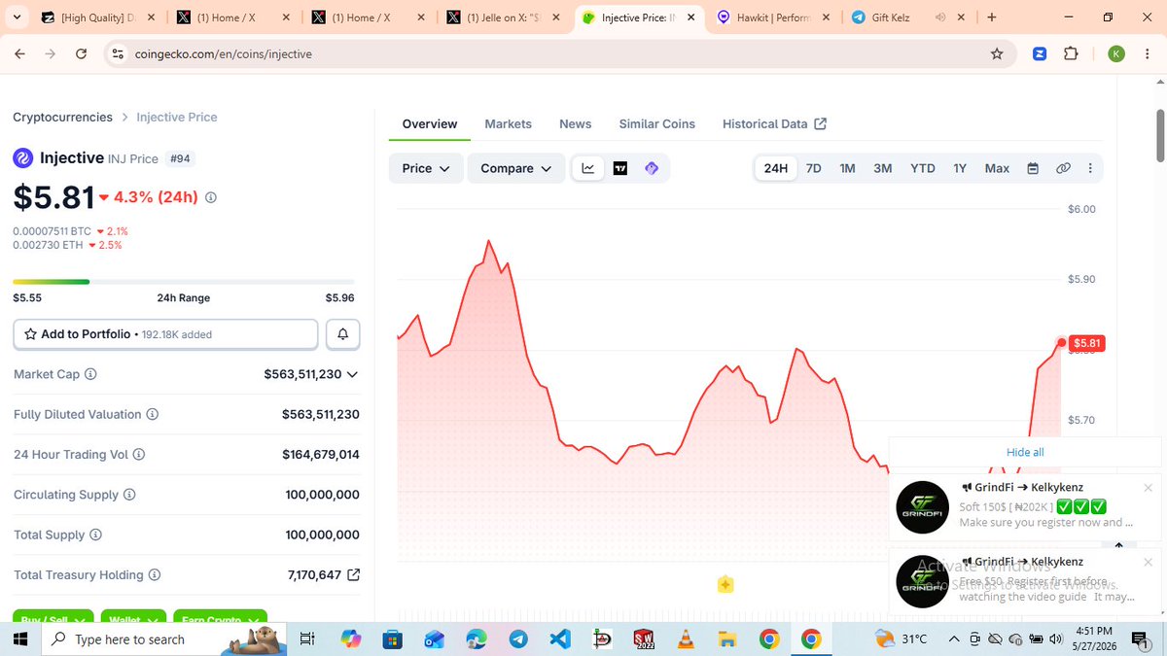Viewport: 1167px width, 656px height.
Task: Go back to previous page
Action: point(19,53)
